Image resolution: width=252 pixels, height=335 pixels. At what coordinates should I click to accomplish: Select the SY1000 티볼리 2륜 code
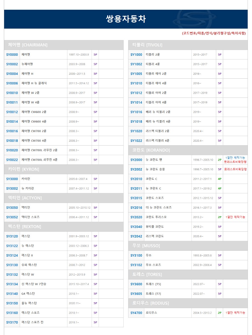pyautogui.click(x=136, y=55)
